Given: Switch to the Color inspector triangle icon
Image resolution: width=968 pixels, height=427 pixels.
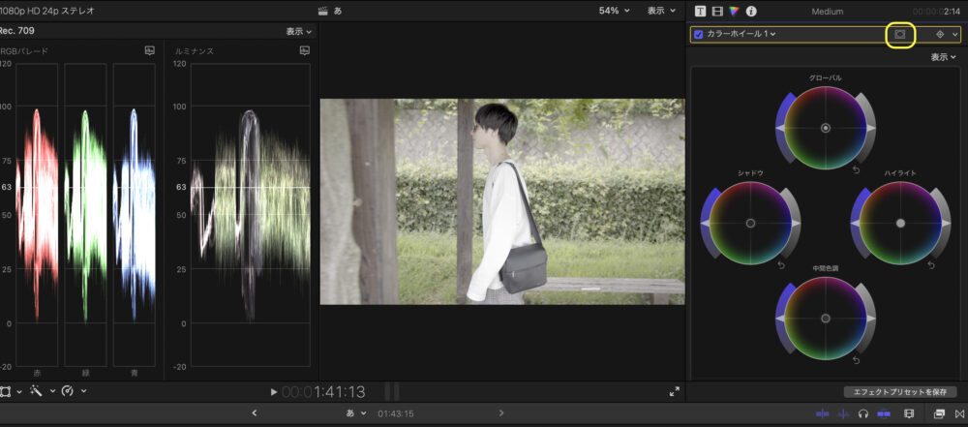Looking at the screenshot, I should pos(734,11).
